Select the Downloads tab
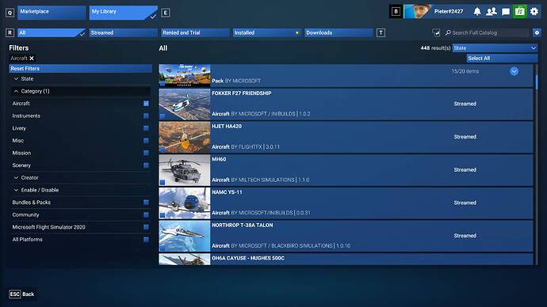This screenshot has height=307, width=547. 339,32
